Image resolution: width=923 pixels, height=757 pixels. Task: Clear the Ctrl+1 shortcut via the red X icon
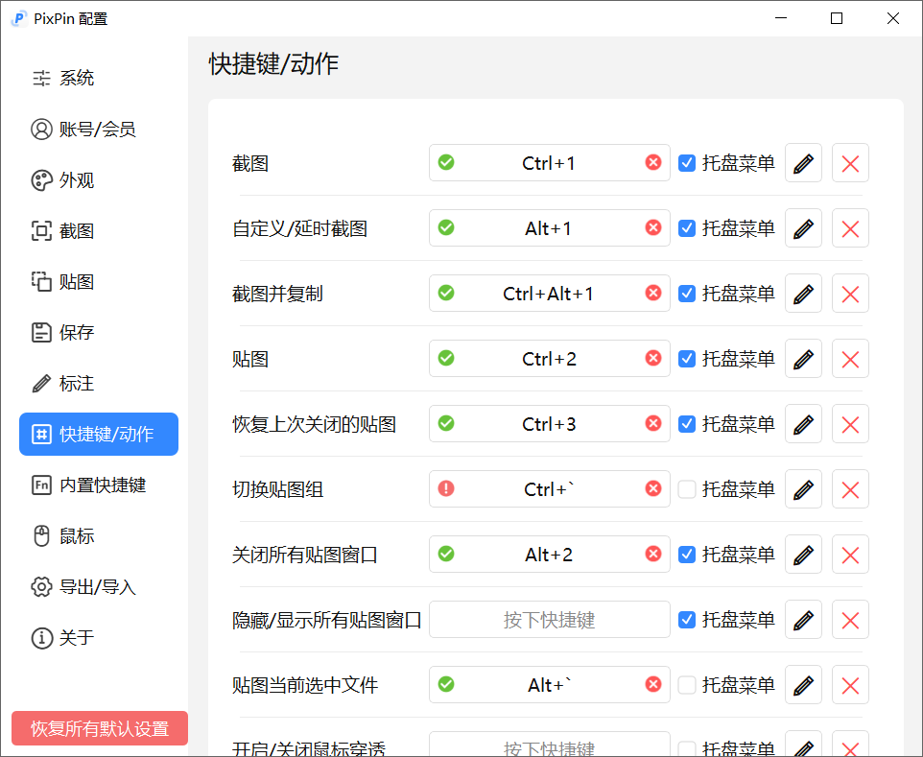point(653,162)
